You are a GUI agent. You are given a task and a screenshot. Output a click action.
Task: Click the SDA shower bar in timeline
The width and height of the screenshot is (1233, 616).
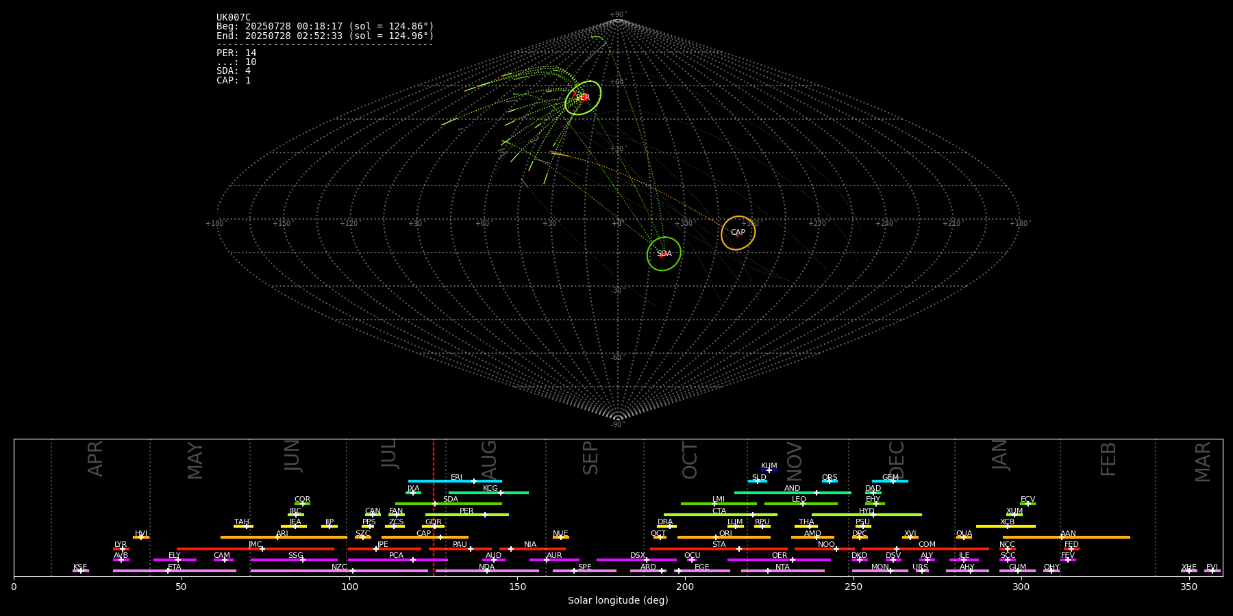point(449,504)
